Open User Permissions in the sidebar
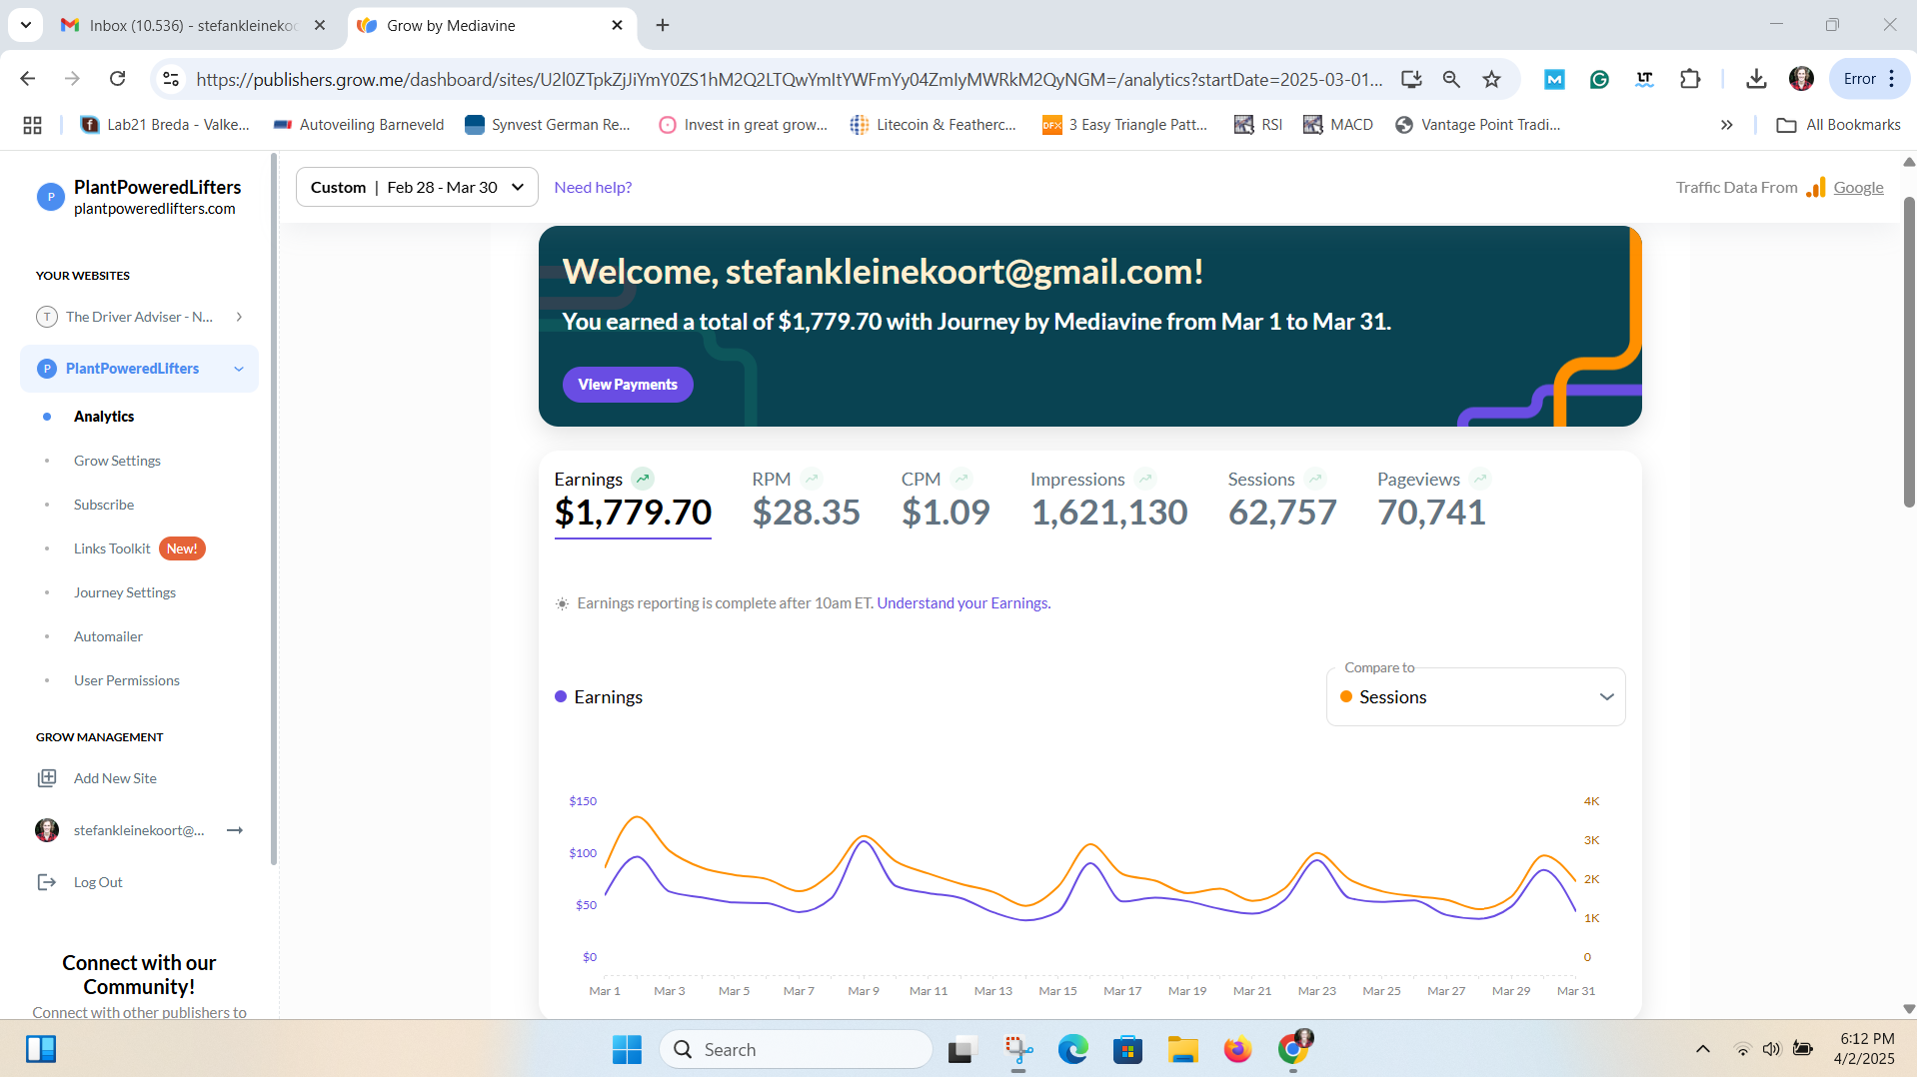This screenshot has width=1917, height=1077. coord(127,680)
